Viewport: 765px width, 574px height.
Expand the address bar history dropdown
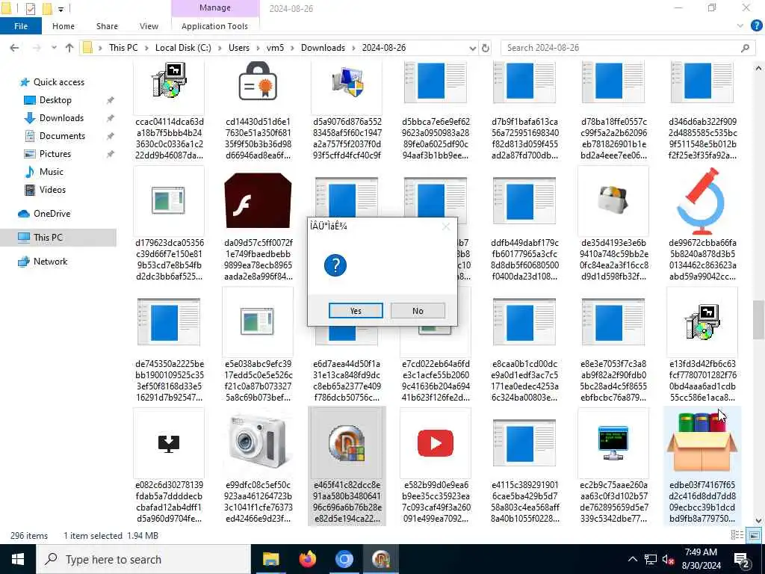tap(472, 48)
